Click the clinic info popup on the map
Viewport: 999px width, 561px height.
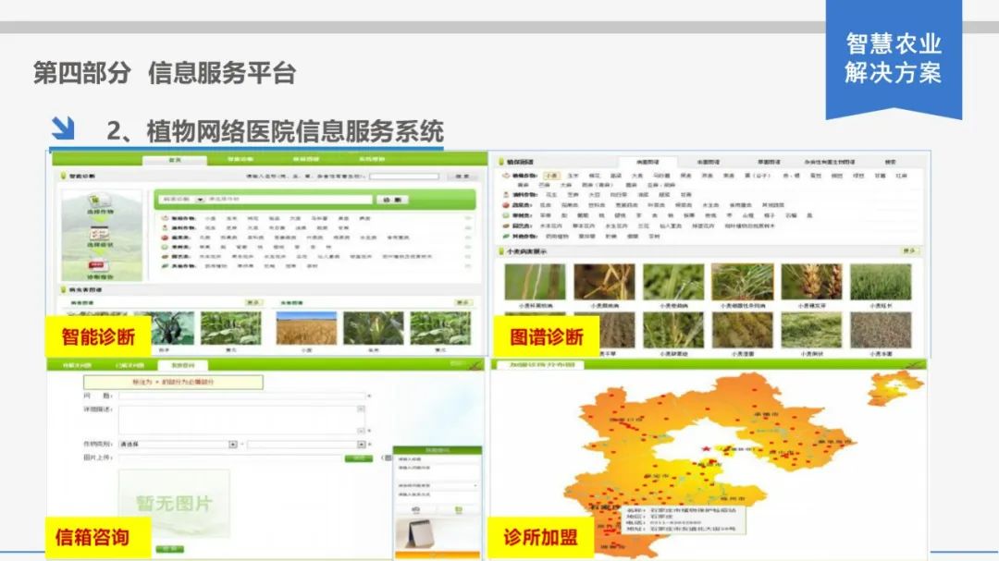point(683,519)
